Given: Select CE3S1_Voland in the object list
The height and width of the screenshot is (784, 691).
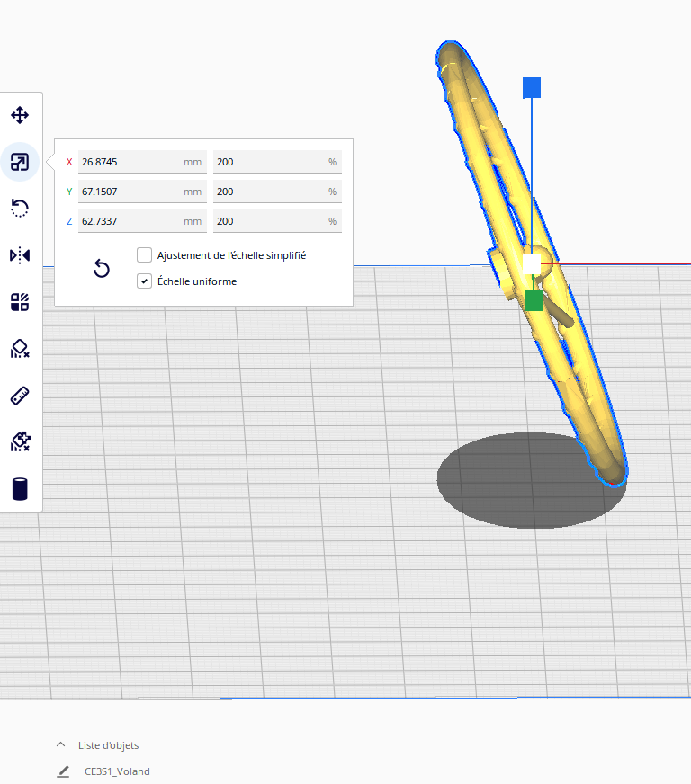Looking at the screenshot, I should 117,771.
